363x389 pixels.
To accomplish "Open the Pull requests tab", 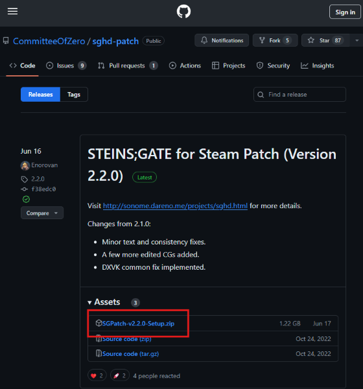I will coord(128,65).
